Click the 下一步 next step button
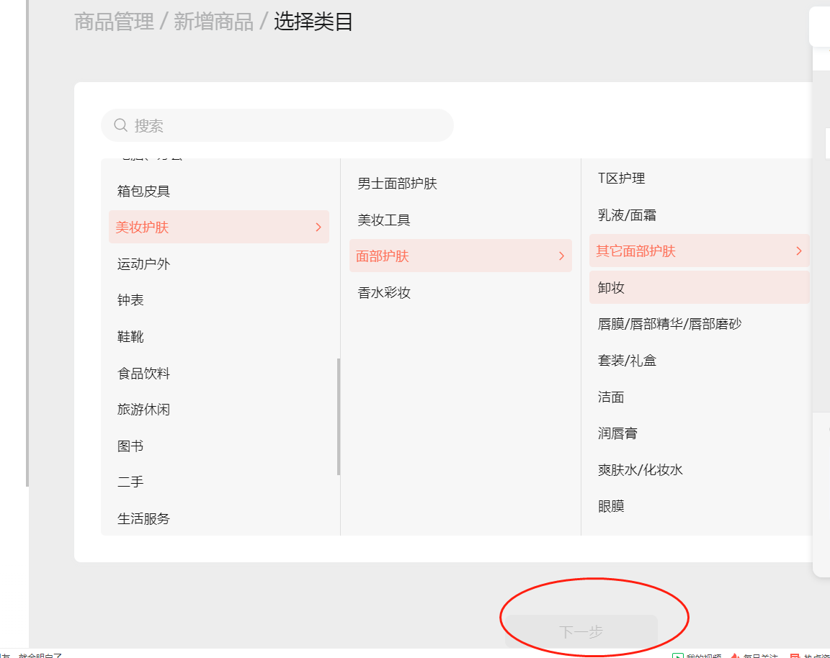830x658 pixels. [581, 631]
